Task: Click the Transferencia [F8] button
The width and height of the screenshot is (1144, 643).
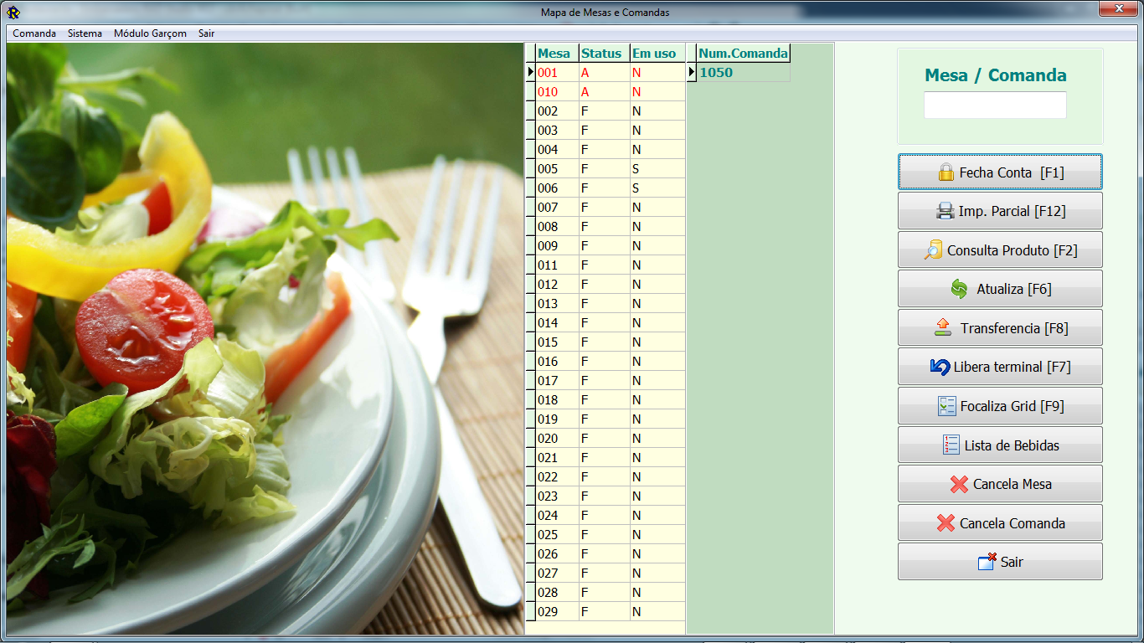Action: pyautogui.click(x=1000, y=328)
